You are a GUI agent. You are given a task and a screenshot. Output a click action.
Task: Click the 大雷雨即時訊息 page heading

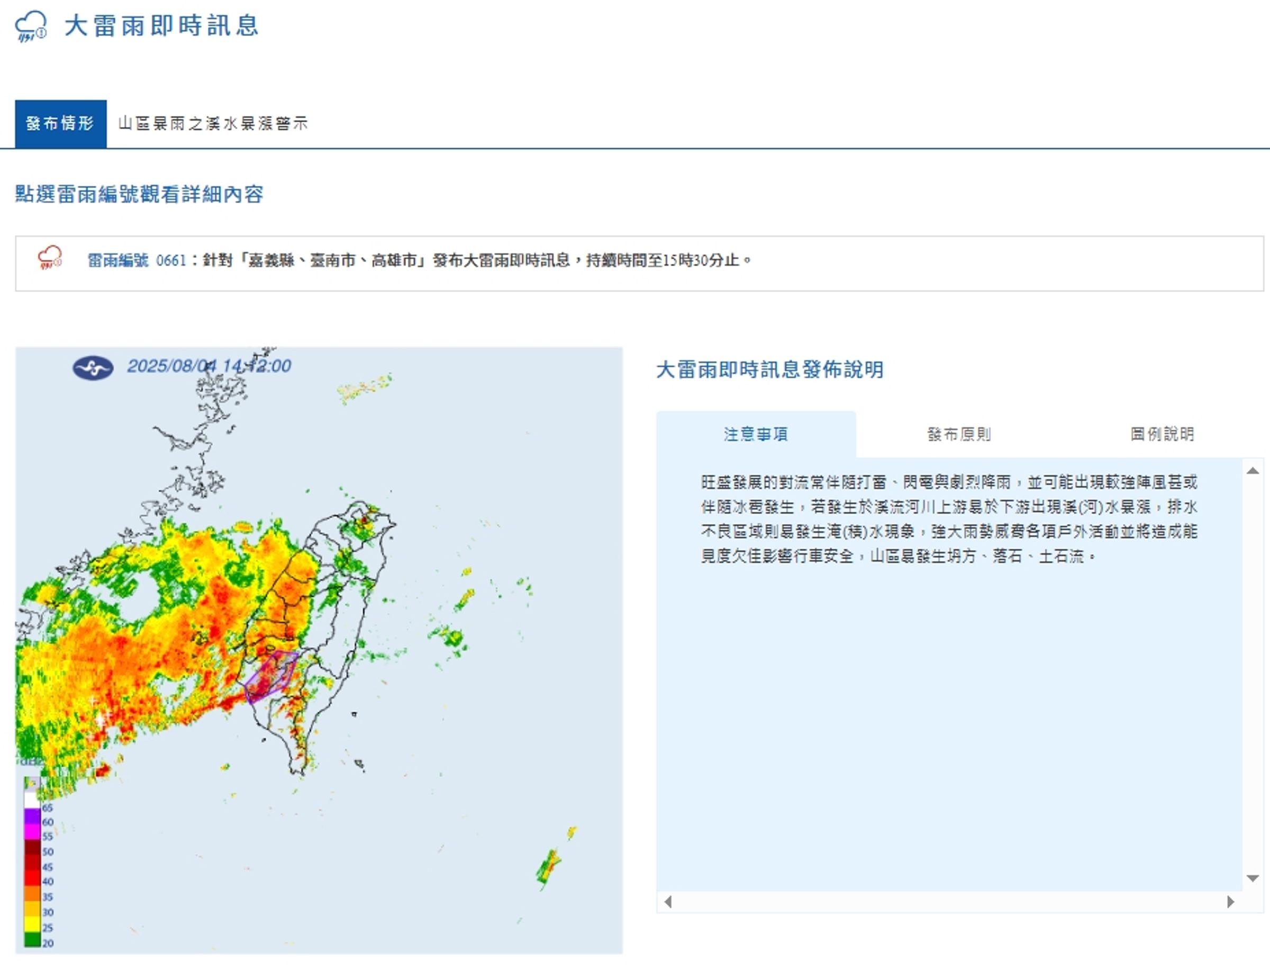point(161,26)
